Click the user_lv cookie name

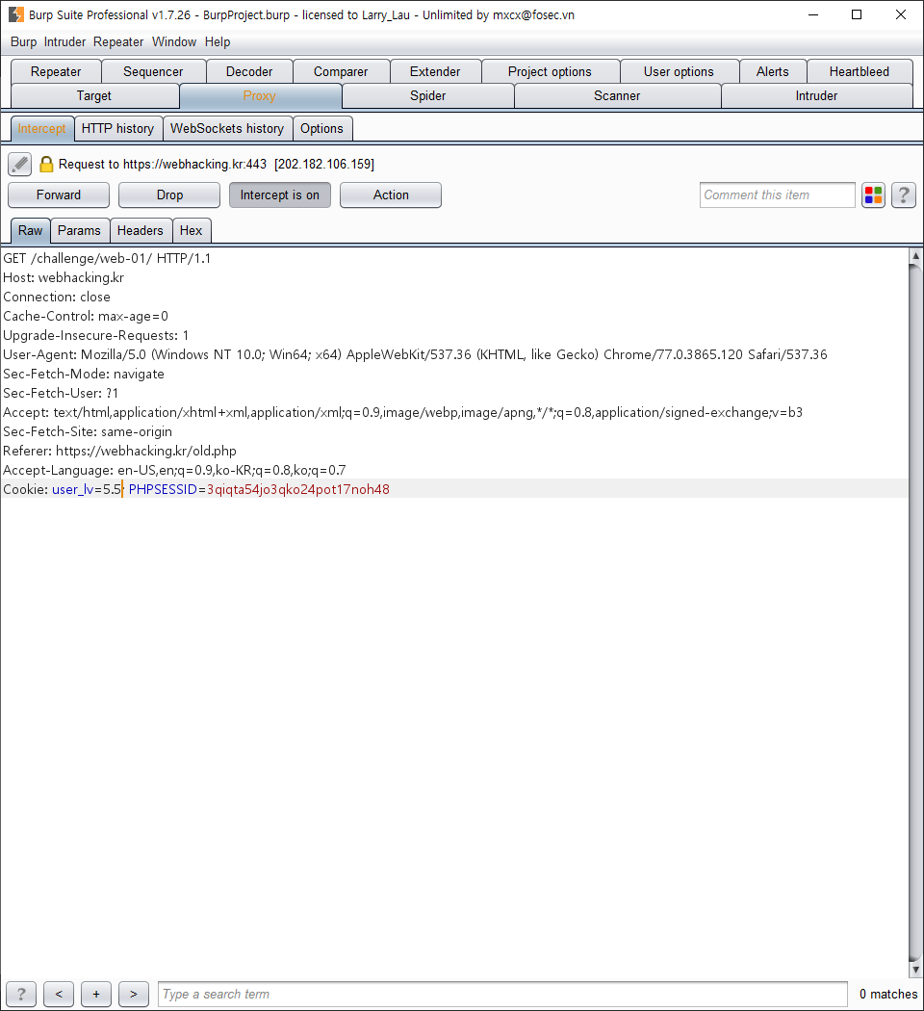(x=73, y=489)
